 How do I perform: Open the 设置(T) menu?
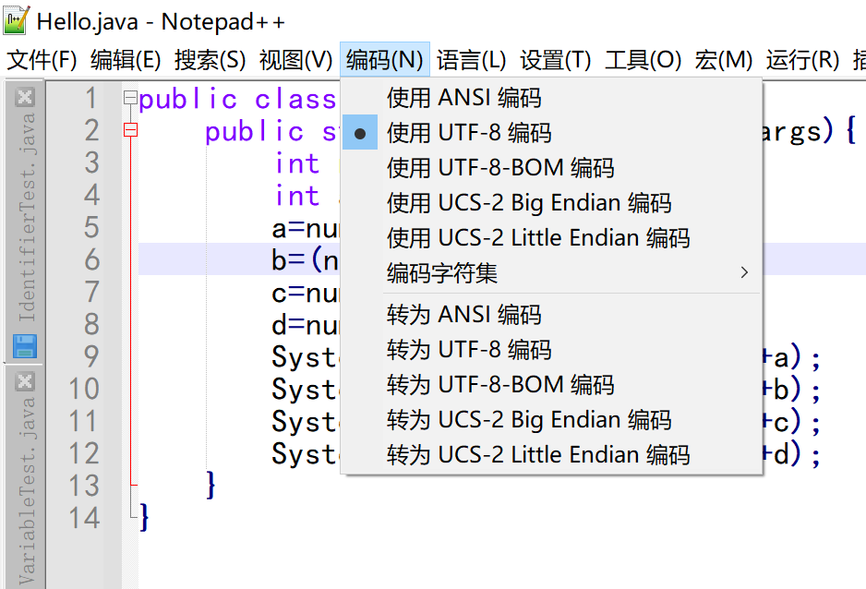click(x=555, y=60)
